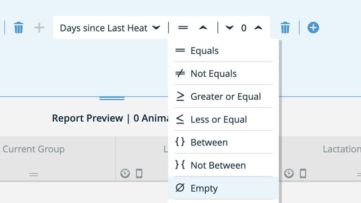Collapse operator list with the up chevron
Screen dimensions: 361x203
203,28
